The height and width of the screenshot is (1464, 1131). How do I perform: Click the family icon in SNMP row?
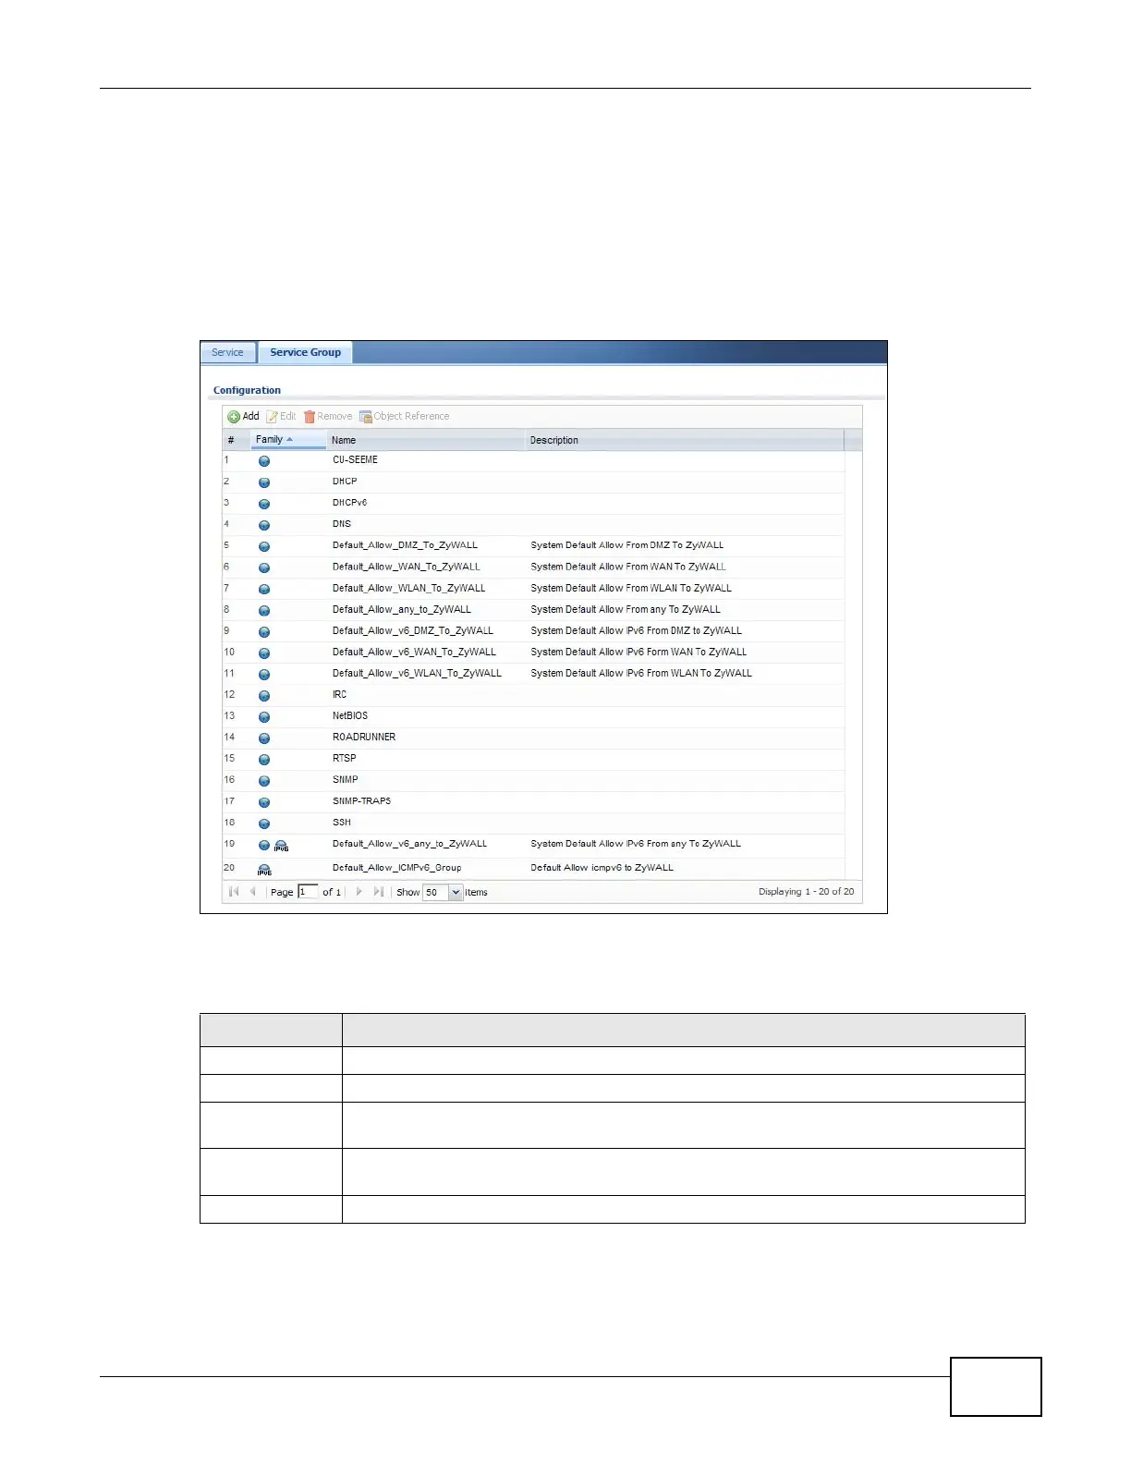264,780
